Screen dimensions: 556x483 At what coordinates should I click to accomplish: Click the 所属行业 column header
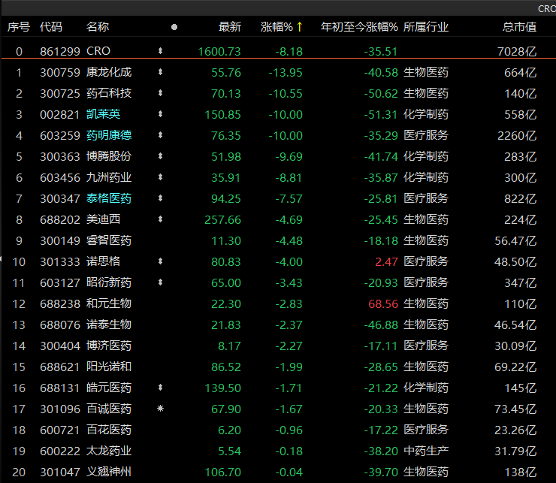pos(426,27)
